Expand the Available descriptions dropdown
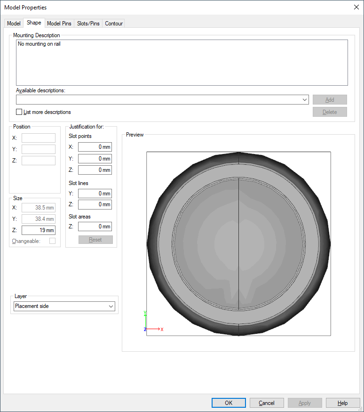Viewport: 364px width, 412px height. [x=305, y=100]
